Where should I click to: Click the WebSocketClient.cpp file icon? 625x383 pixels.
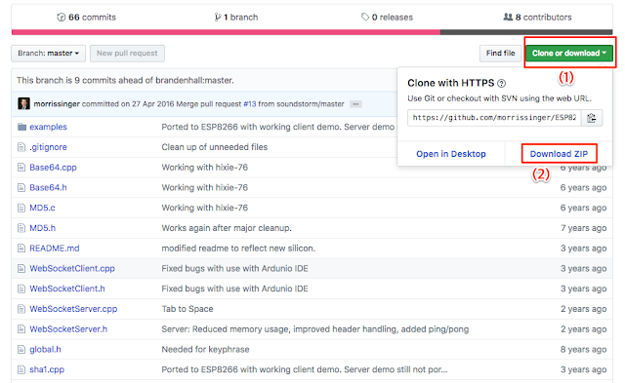[21, 268]
